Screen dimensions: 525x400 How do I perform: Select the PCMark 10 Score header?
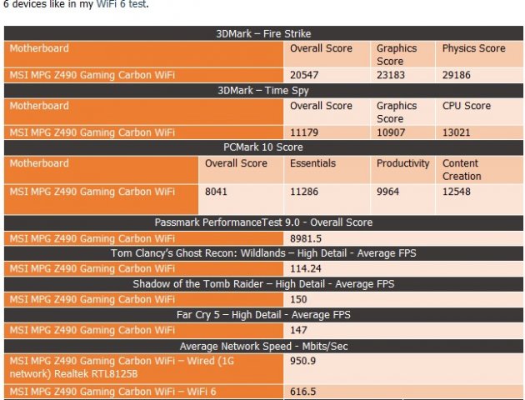pyautogui.click(x=263, y=147)
